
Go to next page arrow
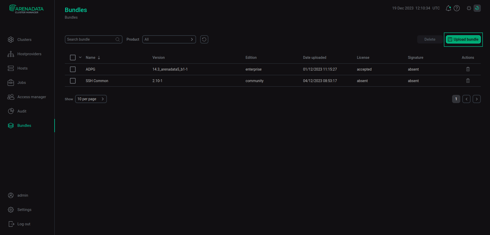click(477, 99)
